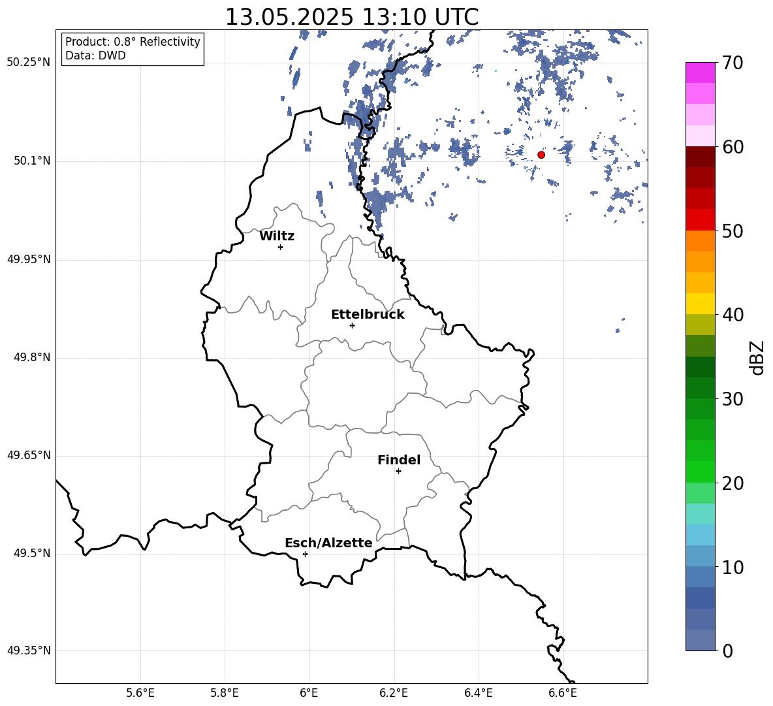
Task: Select the Ettelbruck city label
Action: 368,315
